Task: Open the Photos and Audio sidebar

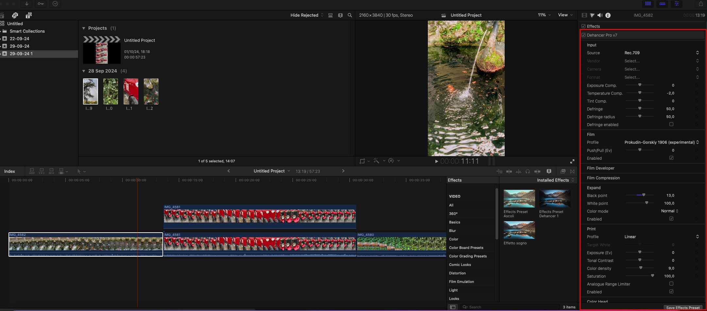Action: 15,15
